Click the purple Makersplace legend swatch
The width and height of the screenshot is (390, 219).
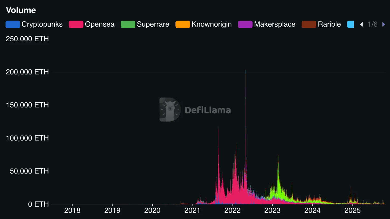point(245,24)
